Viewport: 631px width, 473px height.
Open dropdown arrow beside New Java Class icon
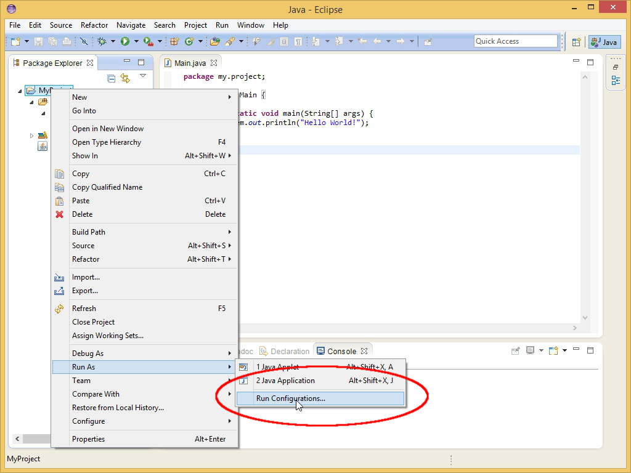[200, 41]
